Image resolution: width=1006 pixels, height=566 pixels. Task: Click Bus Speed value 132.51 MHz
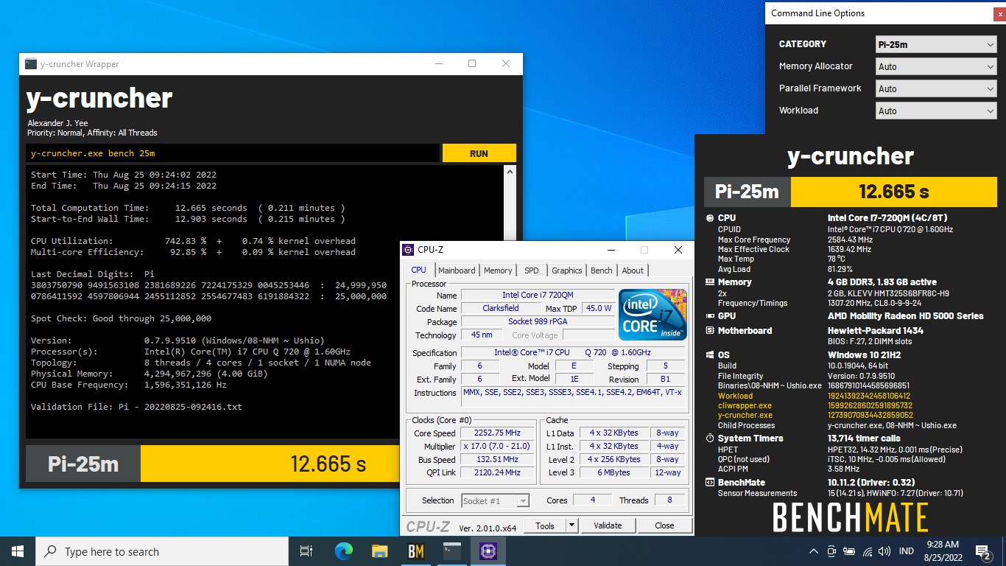(497, 460)
